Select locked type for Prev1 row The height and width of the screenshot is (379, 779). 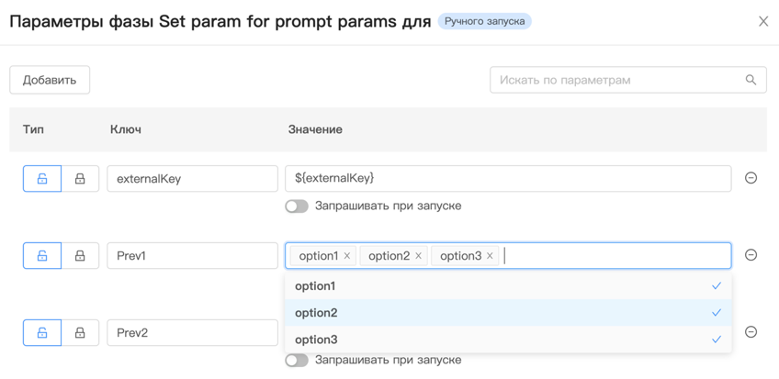point(80,256)
